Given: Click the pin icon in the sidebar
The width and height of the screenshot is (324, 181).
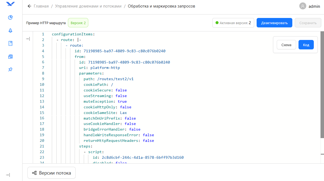Looking at the screenshot, I should [x=10, y=69].
